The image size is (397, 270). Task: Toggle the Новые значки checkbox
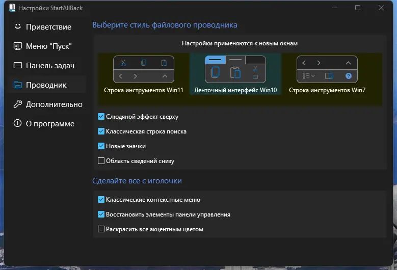(x=101, y=146)
